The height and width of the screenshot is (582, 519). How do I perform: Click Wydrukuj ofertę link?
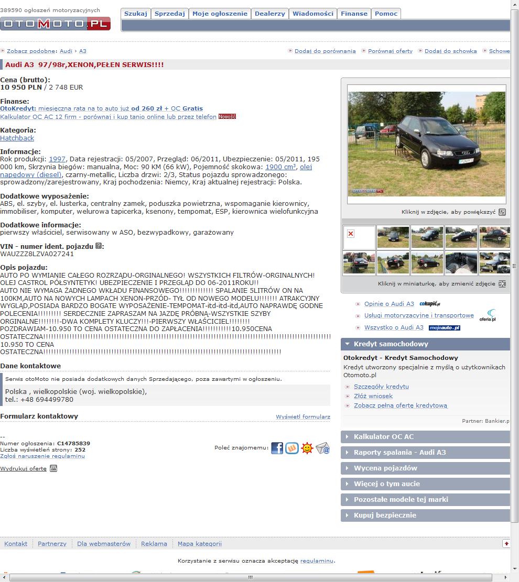24,469
